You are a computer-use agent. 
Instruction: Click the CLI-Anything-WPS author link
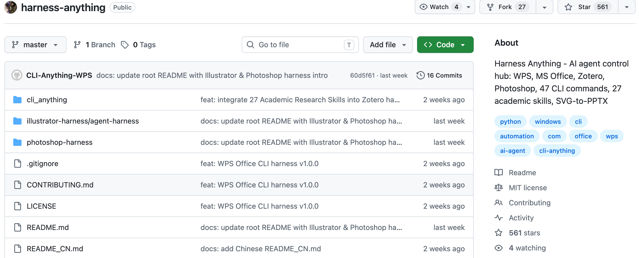59,75
